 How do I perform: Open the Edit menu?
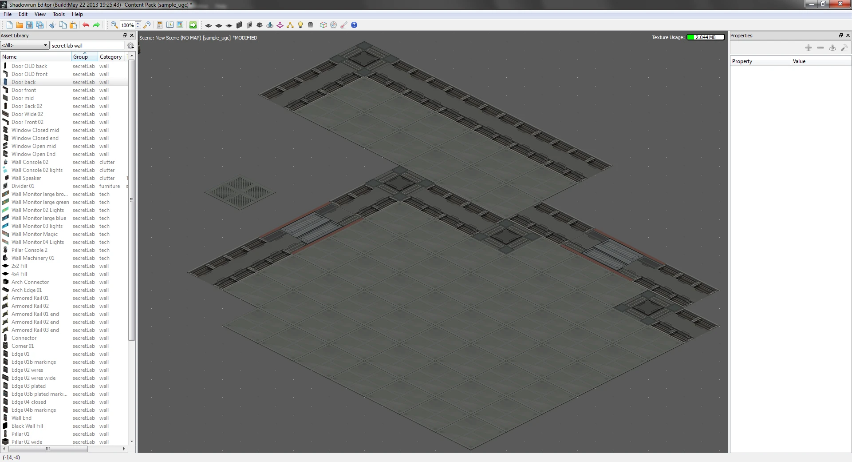coord(23,14)
